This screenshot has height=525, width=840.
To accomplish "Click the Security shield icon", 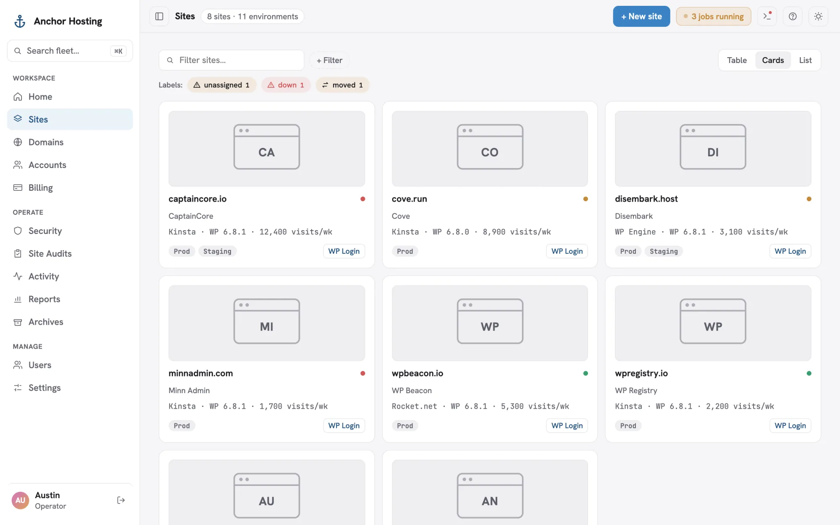I will [18, 231].
